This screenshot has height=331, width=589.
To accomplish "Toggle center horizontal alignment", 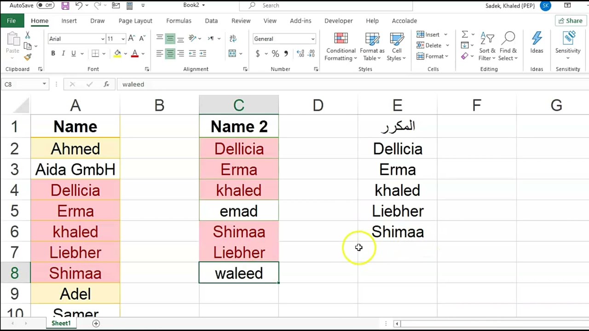I will (x=170, y=53).
